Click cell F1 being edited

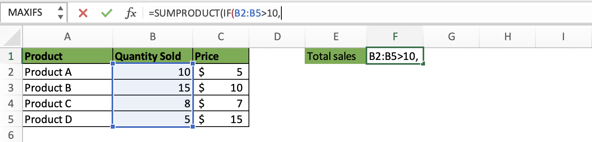tap(395, 56)
